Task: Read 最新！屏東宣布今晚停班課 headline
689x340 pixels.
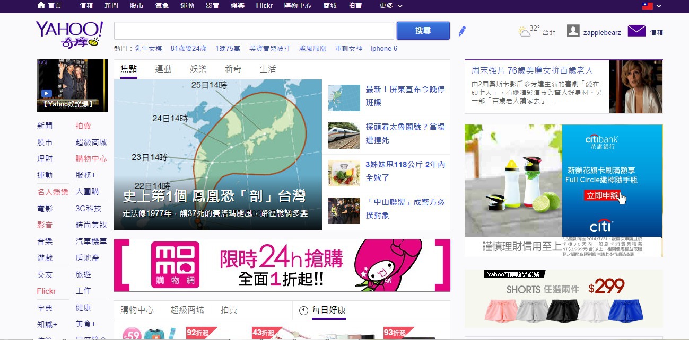Action: coord(405,96)
